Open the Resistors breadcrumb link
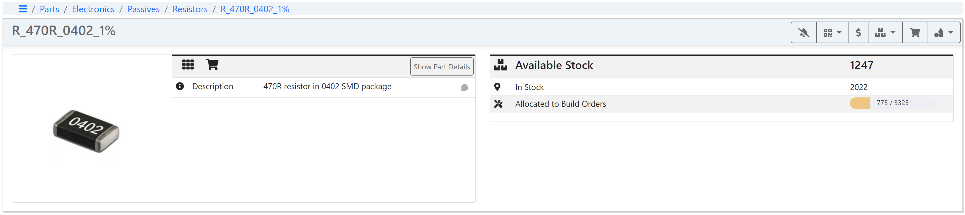Viewport: 965px width, 215px height. [190, 9]
